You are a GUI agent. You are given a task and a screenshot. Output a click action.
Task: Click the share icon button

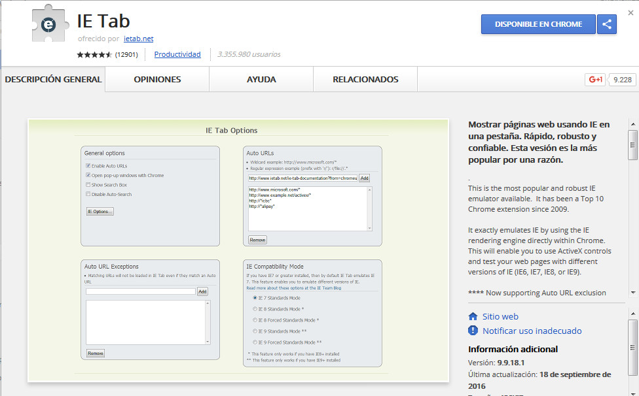(x=607, y=24)
